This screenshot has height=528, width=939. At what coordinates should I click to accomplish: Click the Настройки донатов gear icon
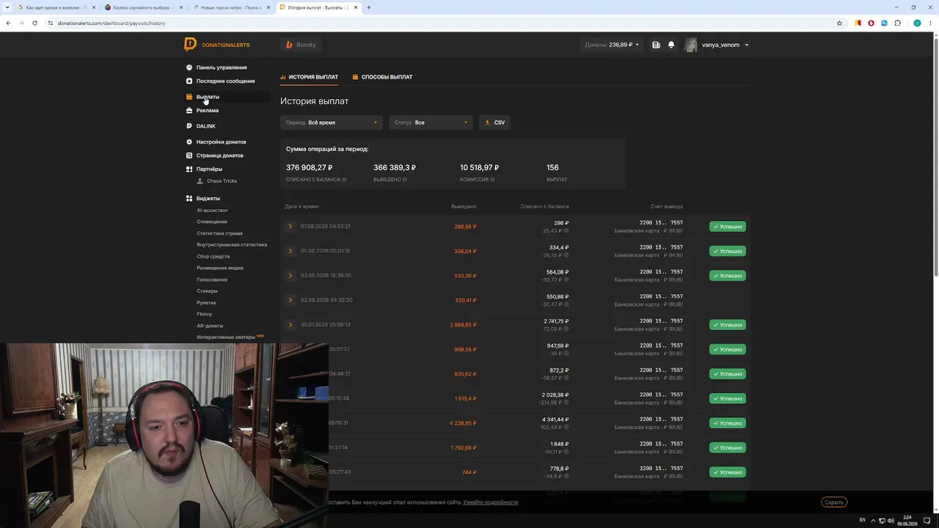point(189,142)
